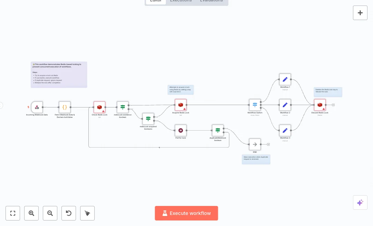Click the Discard Redis Lock node
Viewport: 373px width, 226px height.
320,105
